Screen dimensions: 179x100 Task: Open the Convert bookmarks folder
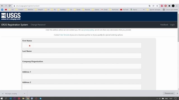[x=19, y=10]
